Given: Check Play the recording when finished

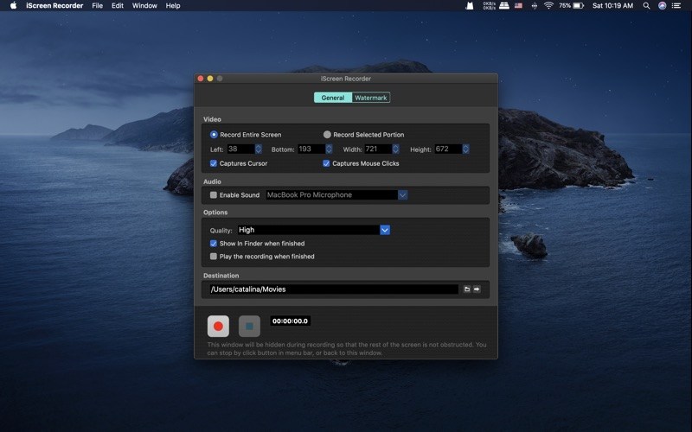Looking at the screenshot, I should click(x=214, y=257).
